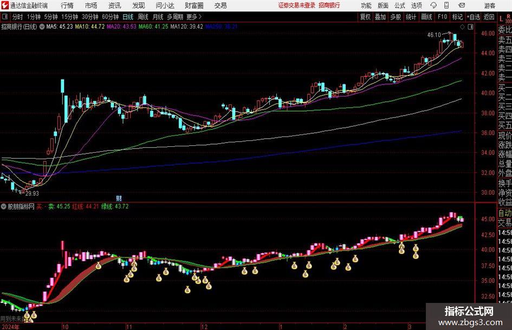The height and width of the screenshot is (330, 512).
Task: Open the 公式 menu
Action: [400, 5]
